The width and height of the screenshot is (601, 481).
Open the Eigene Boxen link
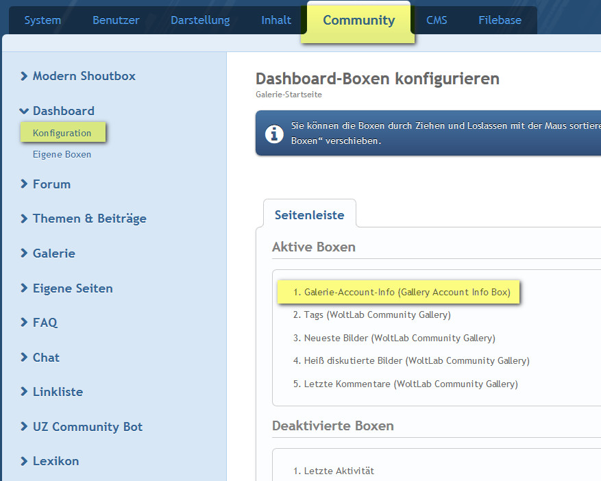pyautogui.click(x=62, y=154)
